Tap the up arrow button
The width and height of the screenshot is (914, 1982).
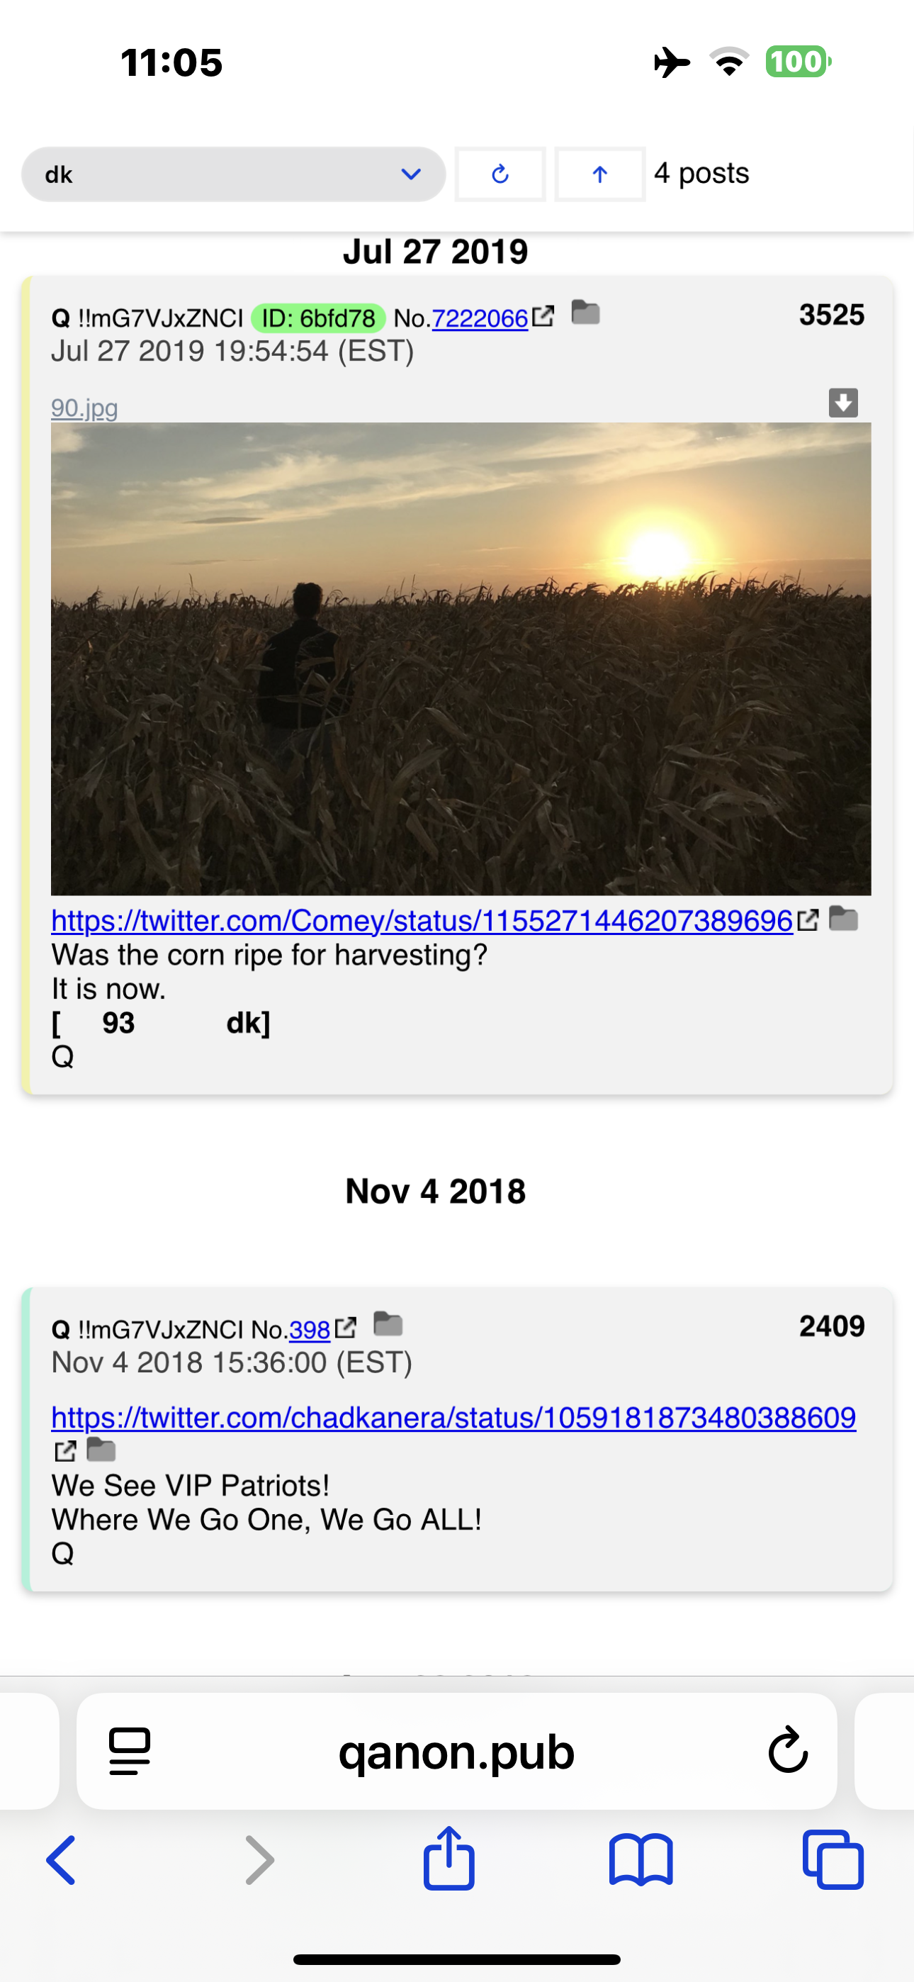[x=600, y=174]
